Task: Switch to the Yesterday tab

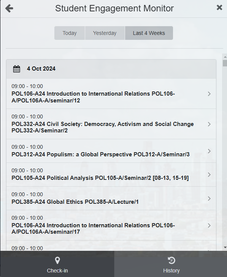Action: 105,33
